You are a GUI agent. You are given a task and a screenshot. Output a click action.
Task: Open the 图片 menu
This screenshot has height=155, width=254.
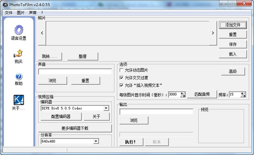click(21, 13)
